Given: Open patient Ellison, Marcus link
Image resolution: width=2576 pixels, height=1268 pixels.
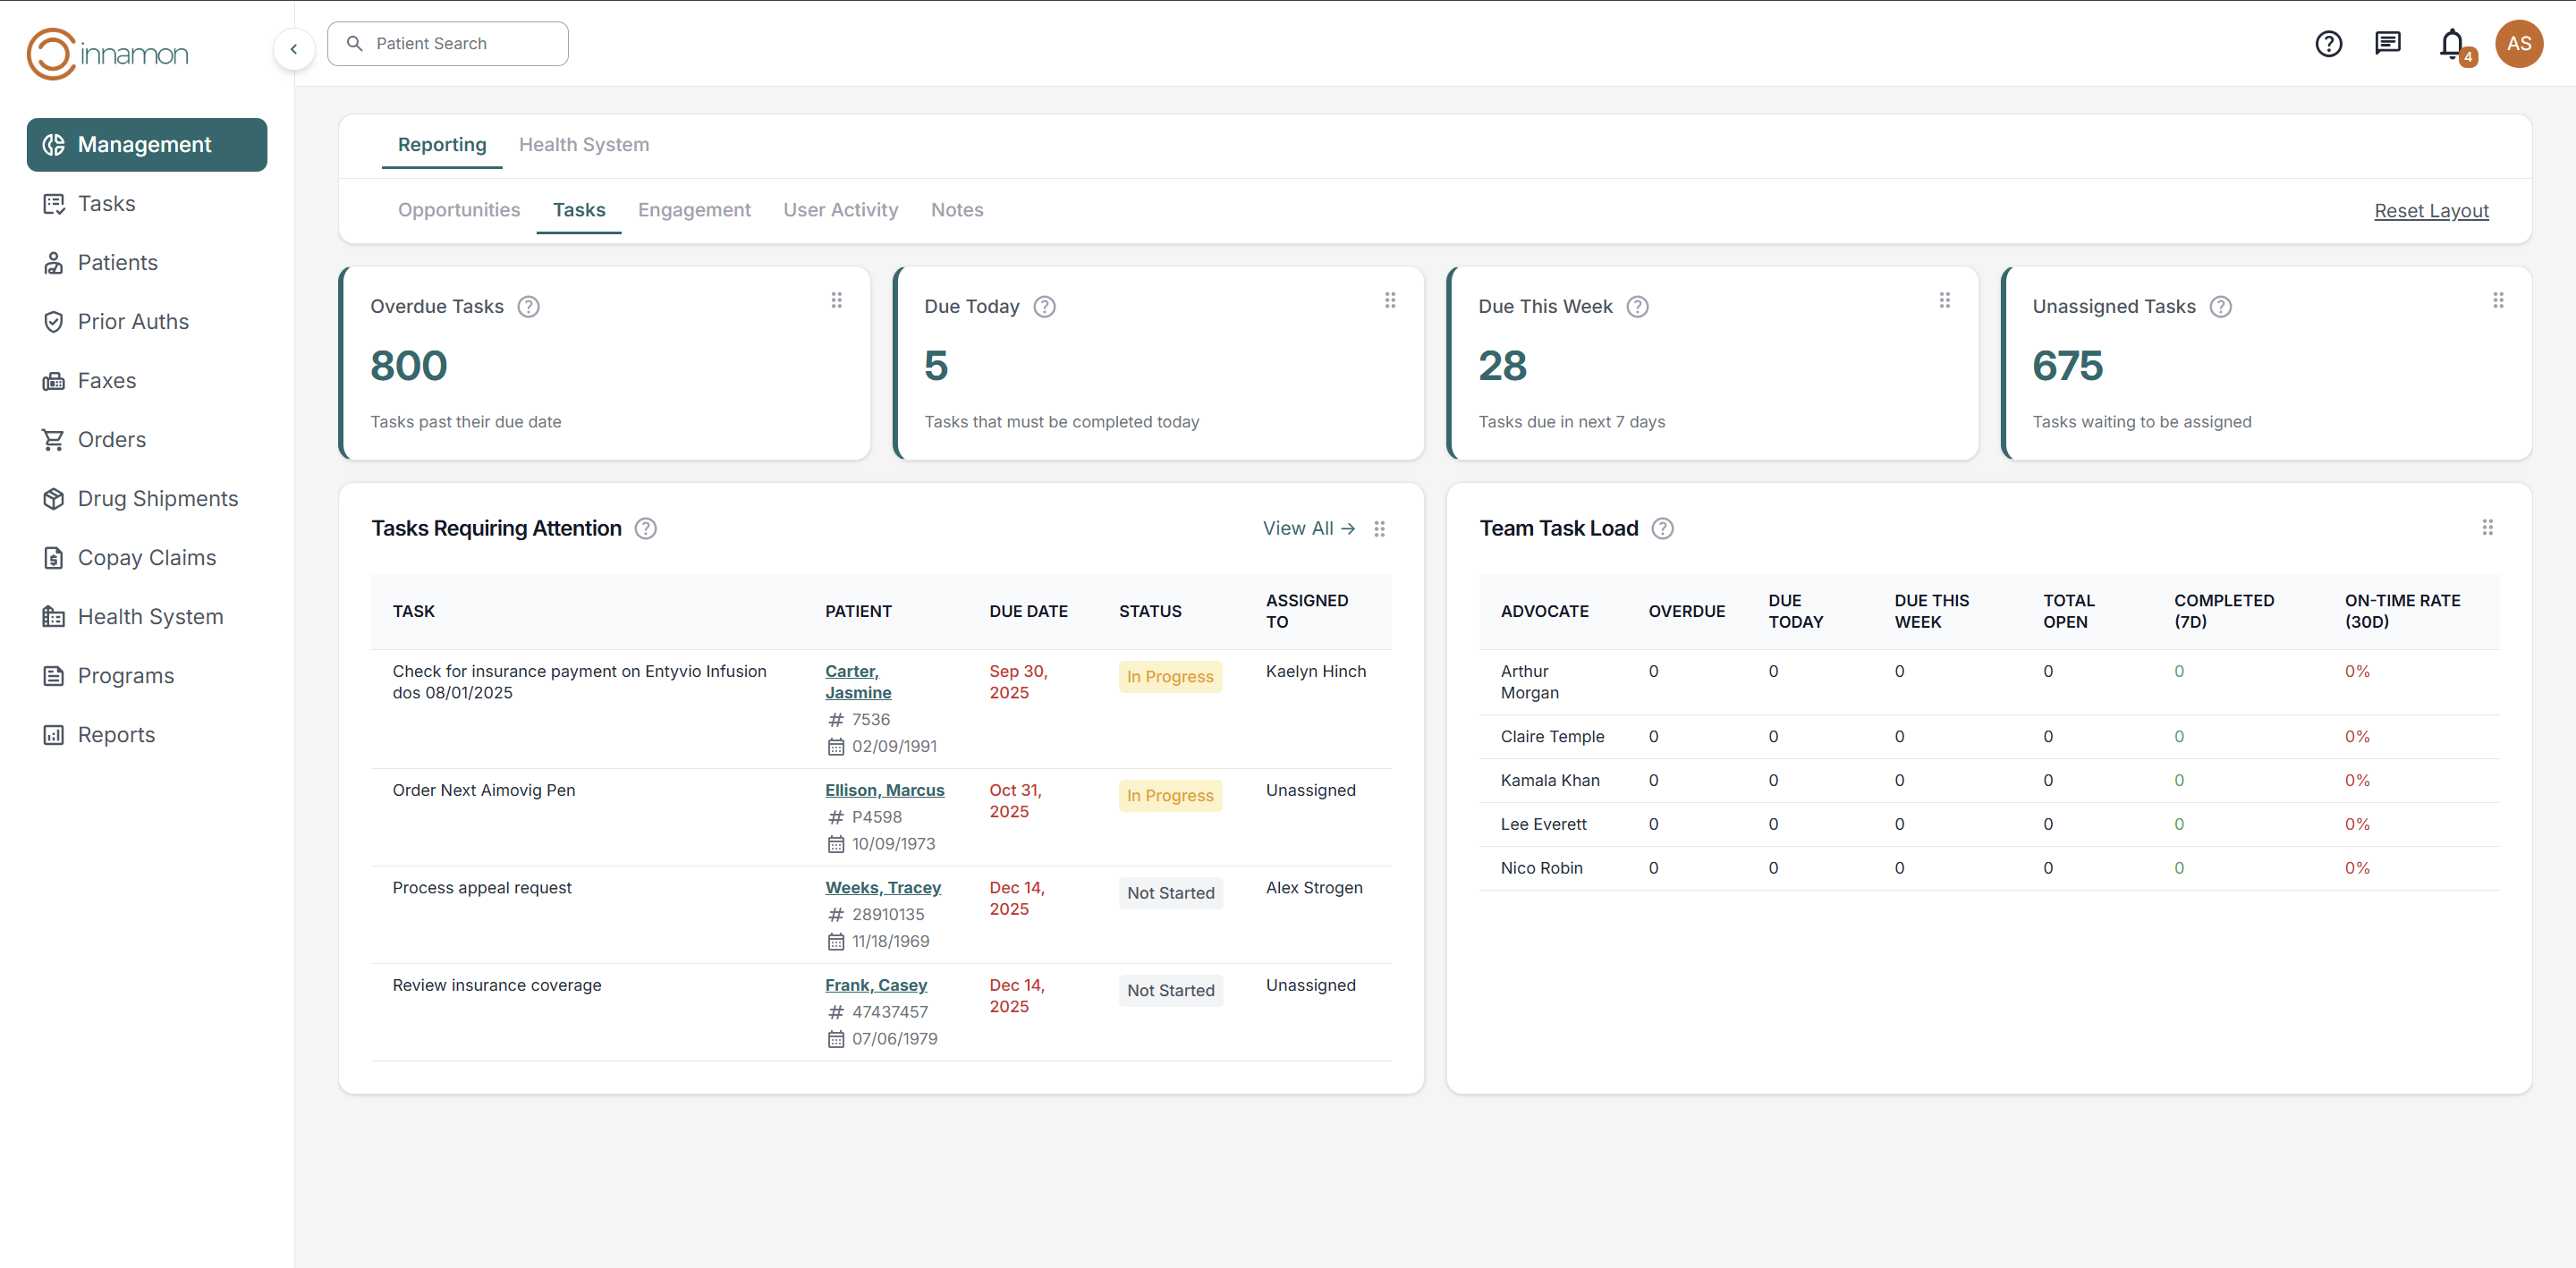Looking at the screenshot, I should (884, 791).
